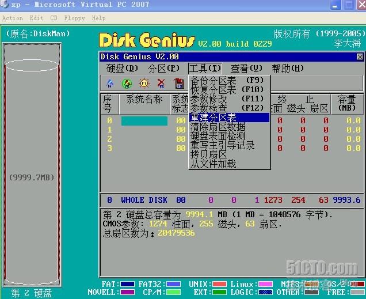The image size is (366, 299).
Task: Click the 1274 cylinders CMOS value
Action: [158, 224]
